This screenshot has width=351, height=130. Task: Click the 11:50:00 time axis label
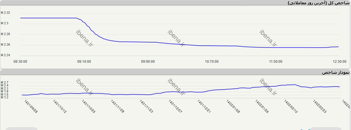275,61
